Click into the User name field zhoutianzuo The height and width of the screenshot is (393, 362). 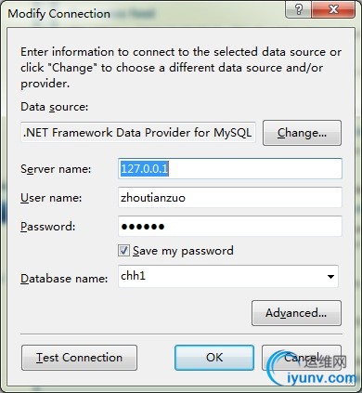[x=230, y=197]
